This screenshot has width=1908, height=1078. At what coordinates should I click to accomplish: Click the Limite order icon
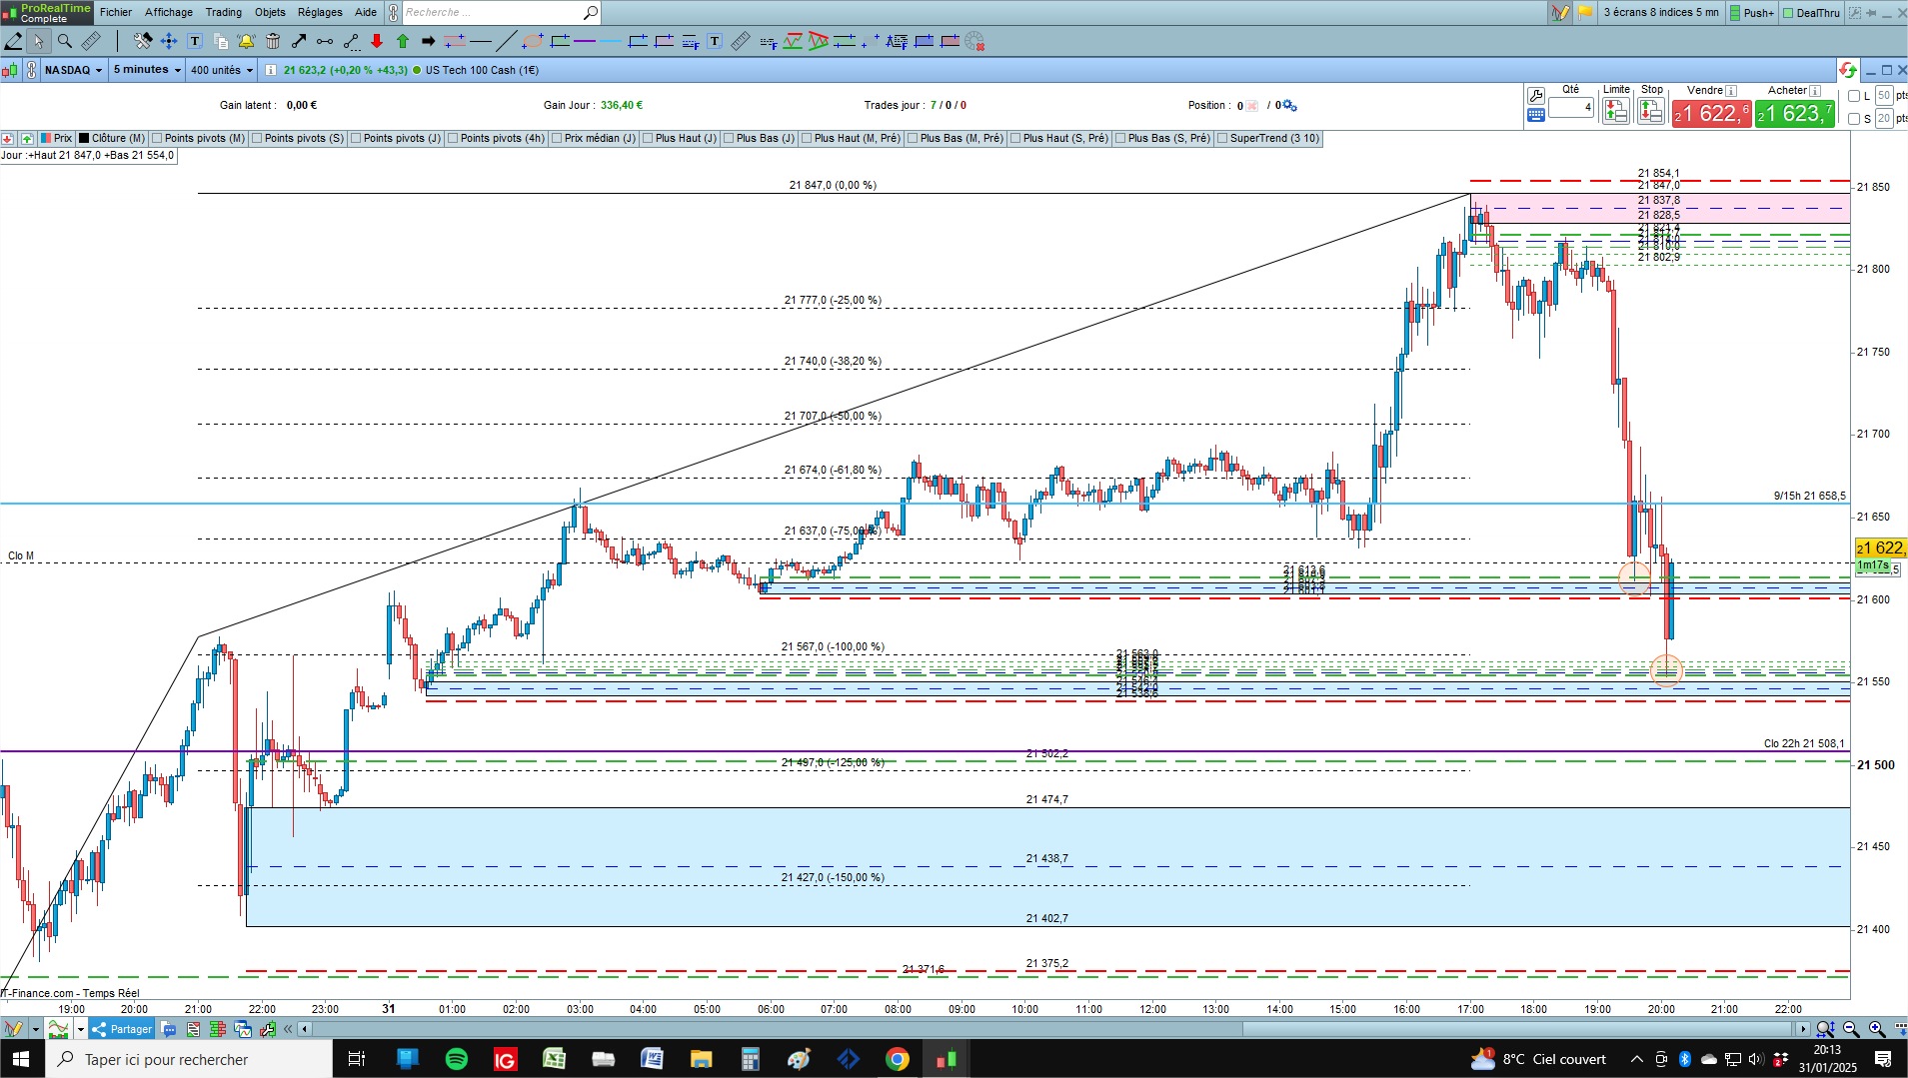point(1616,110)
